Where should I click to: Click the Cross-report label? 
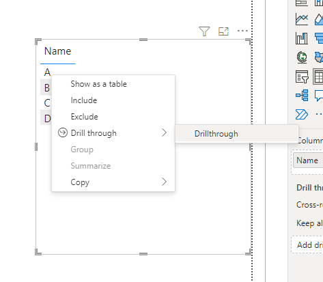click(x=309, y=205)
